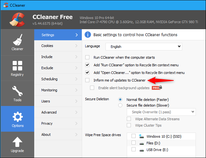This screenshot has width=206, height=158.
Task: Check Wipe Cluster Tips
Action: point(129,125)
